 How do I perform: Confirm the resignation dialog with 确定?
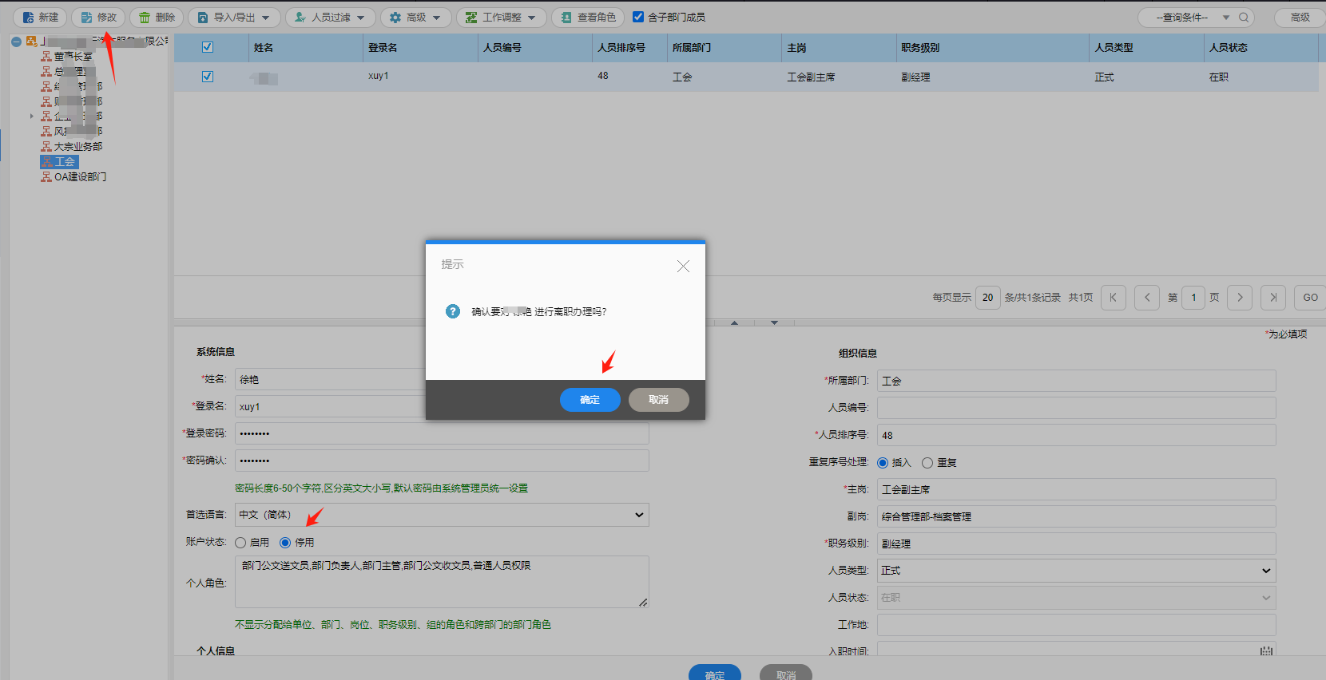[x=590, y=400]
